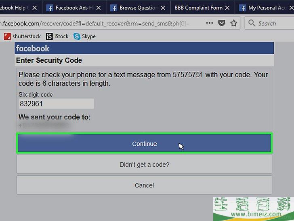The image size is (294, 221).
Task: Close the Facebook Help tab on the left
Action: pyautogui.click(x=34, y=8)
